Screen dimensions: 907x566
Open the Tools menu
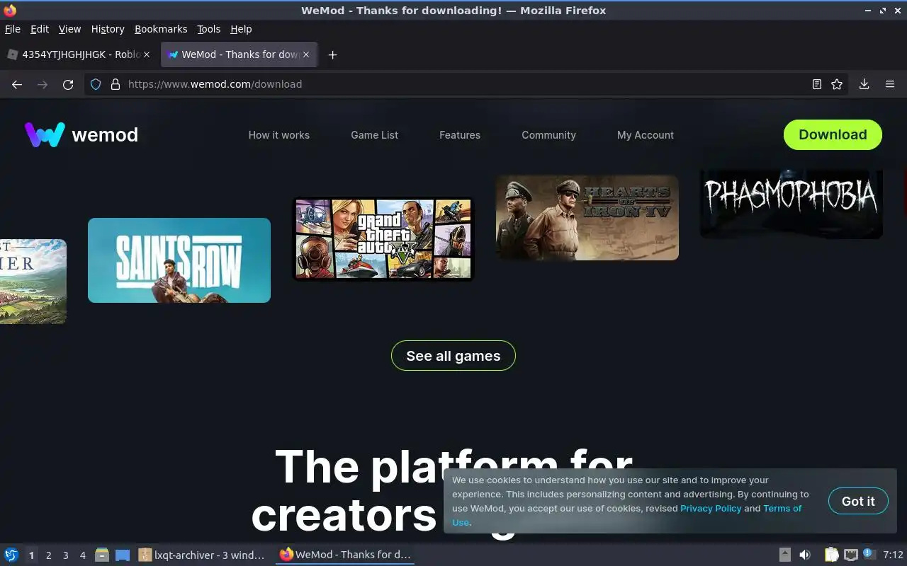tap(208, 29)
